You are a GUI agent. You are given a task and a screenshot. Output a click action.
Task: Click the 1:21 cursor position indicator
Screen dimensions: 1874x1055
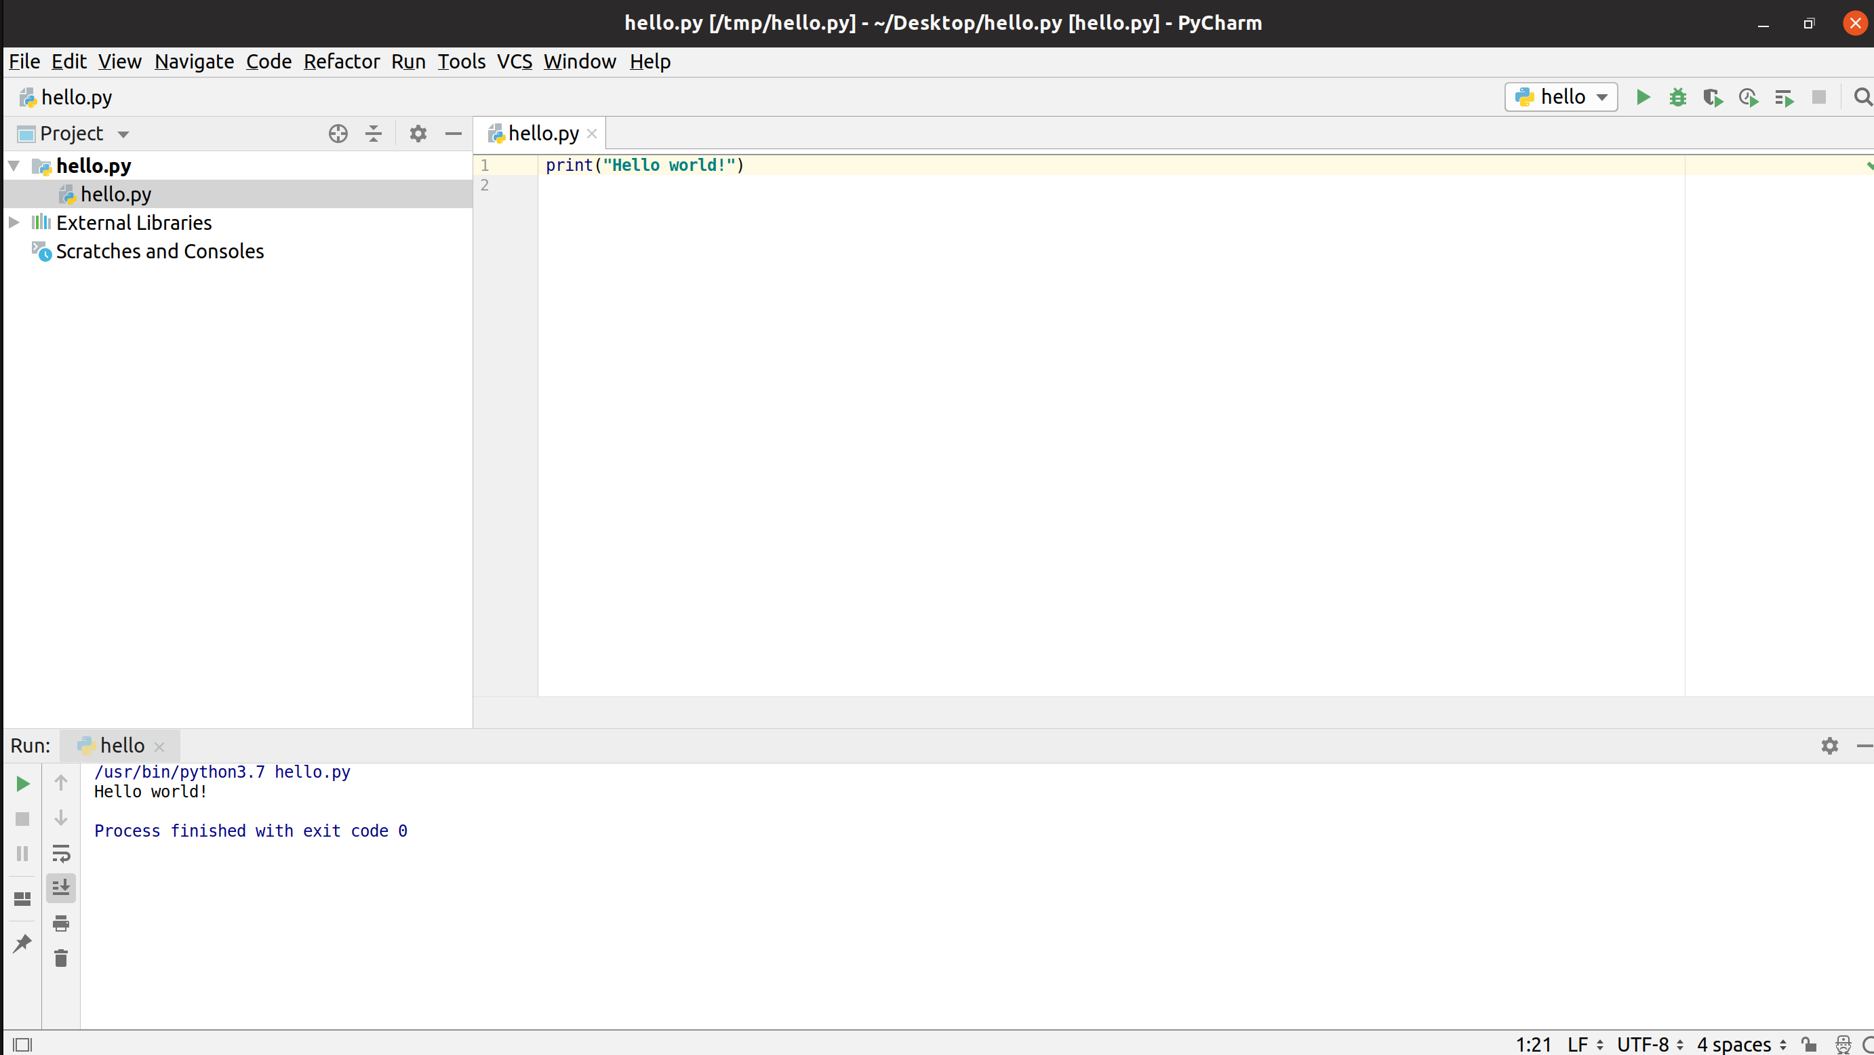tap(1534, 1045)
